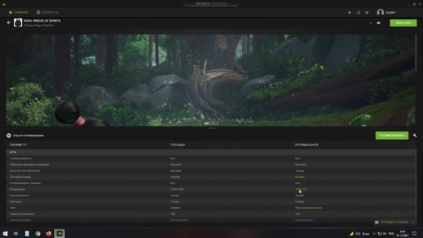Click the Оптимальное column header
Image resolution: width=423 pixels, height=238 pixels.
(x=306, y=145)
